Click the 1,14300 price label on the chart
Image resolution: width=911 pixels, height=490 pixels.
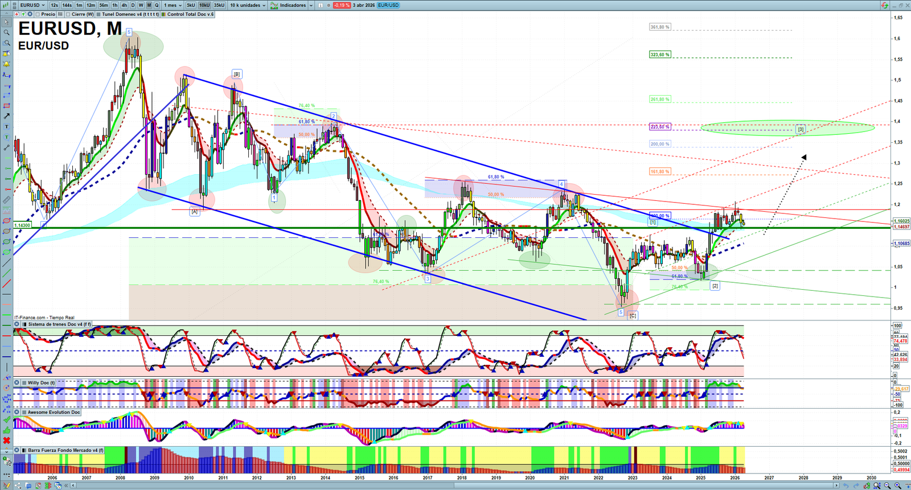pyautogui.click(x=22, y=225)
